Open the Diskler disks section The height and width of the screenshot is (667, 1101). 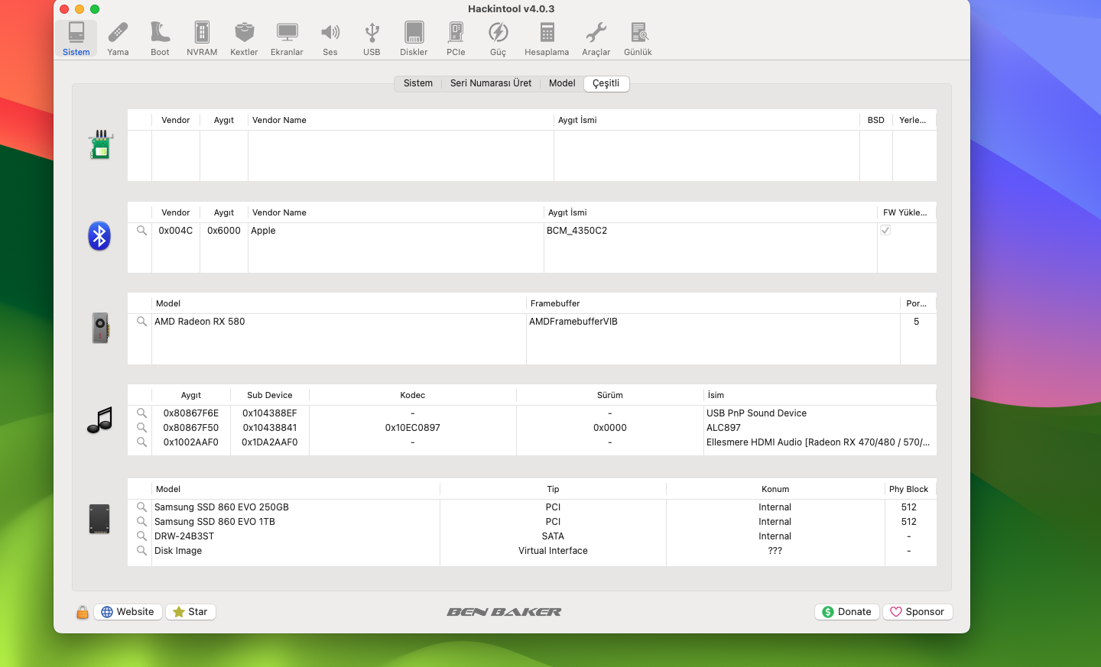click(414, 38)
